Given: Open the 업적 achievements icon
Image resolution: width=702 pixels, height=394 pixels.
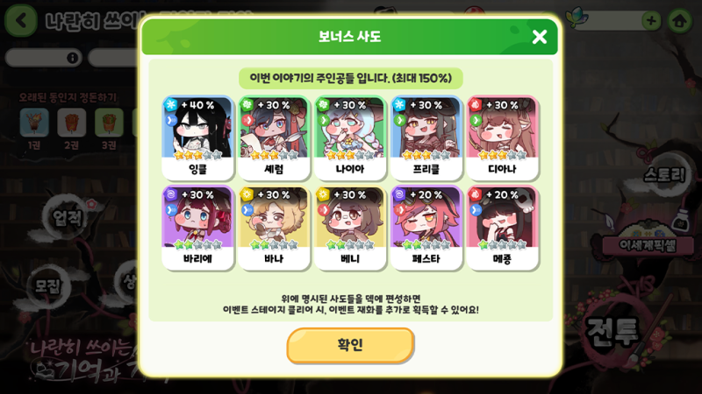Looking at the screenshot, I should (x=67, y=217).
